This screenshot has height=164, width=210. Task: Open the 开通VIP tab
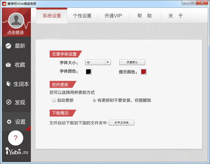(x=113, y=16)
